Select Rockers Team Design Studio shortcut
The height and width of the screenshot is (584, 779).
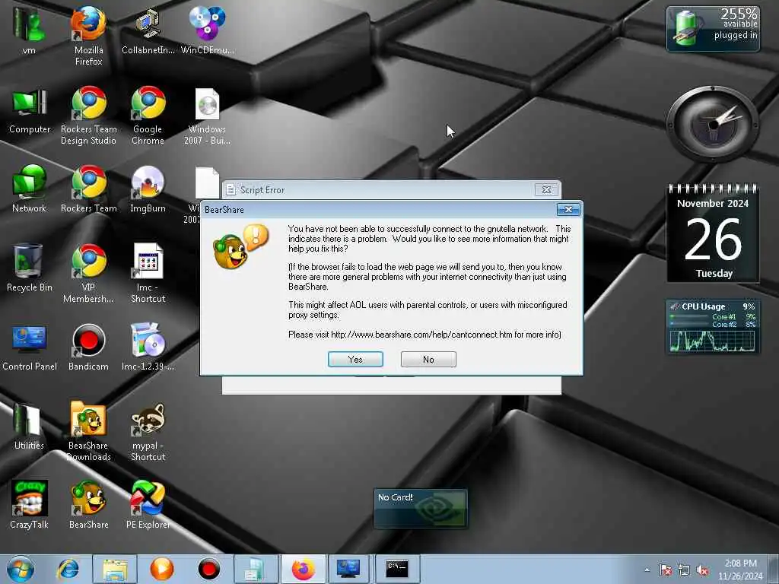pyautogui.click(x=88, y=116)
